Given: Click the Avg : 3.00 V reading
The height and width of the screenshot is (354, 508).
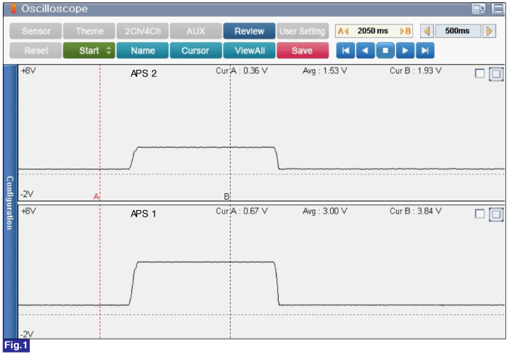Looking at the screenshot, I should pos(324,212).
